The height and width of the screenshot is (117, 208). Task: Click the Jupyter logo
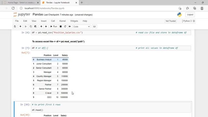point(22,14)
